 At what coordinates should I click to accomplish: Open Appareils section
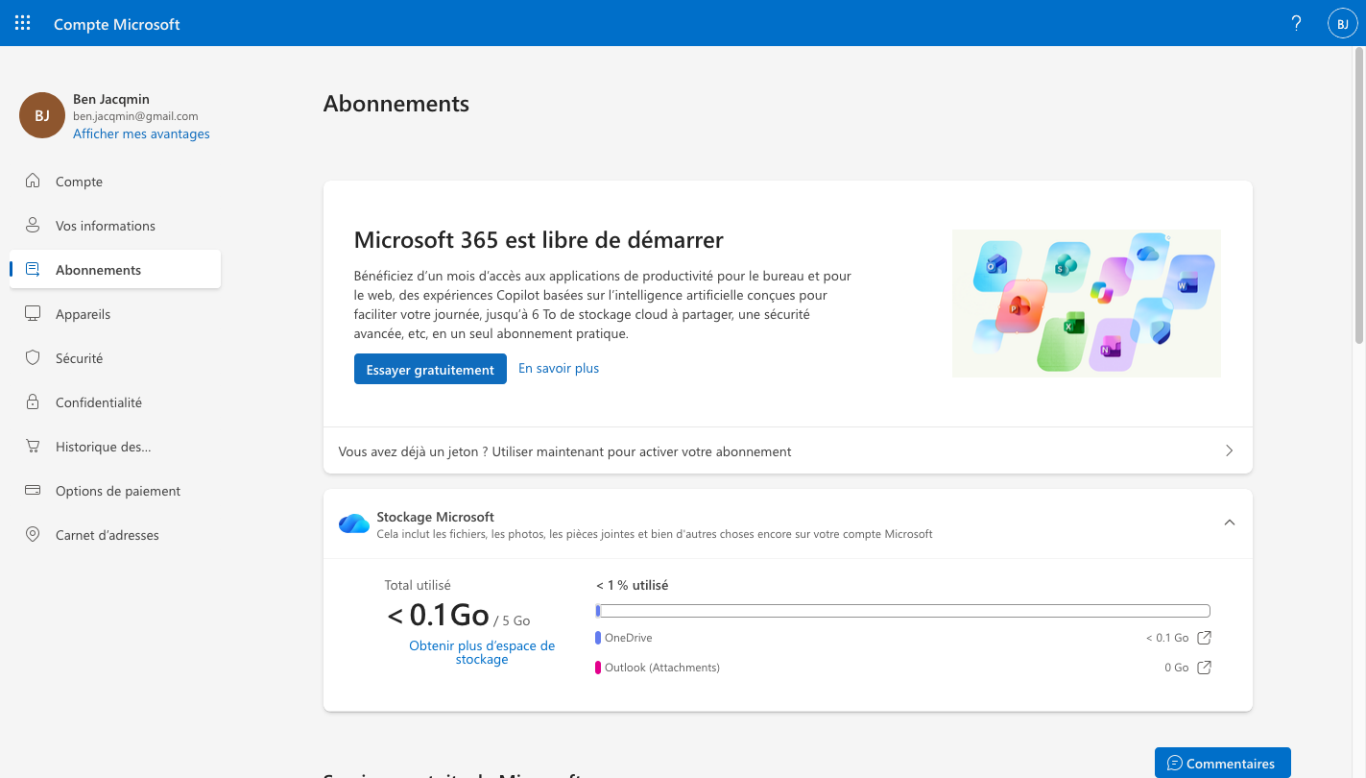(x=115, y=314)
